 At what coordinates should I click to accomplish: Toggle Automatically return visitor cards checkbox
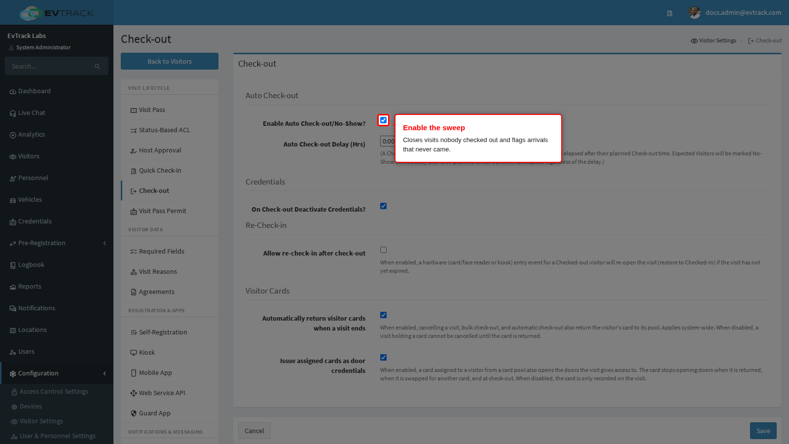point(383,315)
